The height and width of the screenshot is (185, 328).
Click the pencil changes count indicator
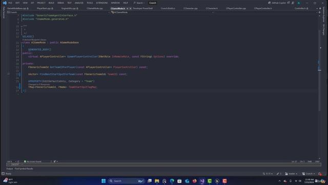click(279, 174)
